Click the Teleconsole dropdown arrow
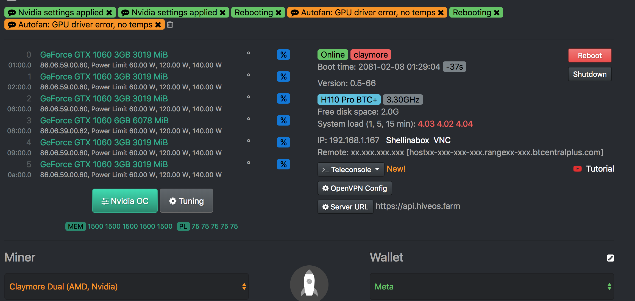 (377, 170)
